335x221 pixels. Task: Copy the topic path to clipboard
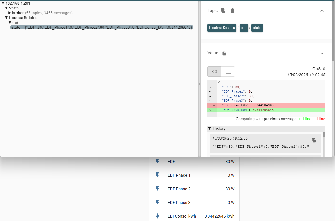(223, 11)
